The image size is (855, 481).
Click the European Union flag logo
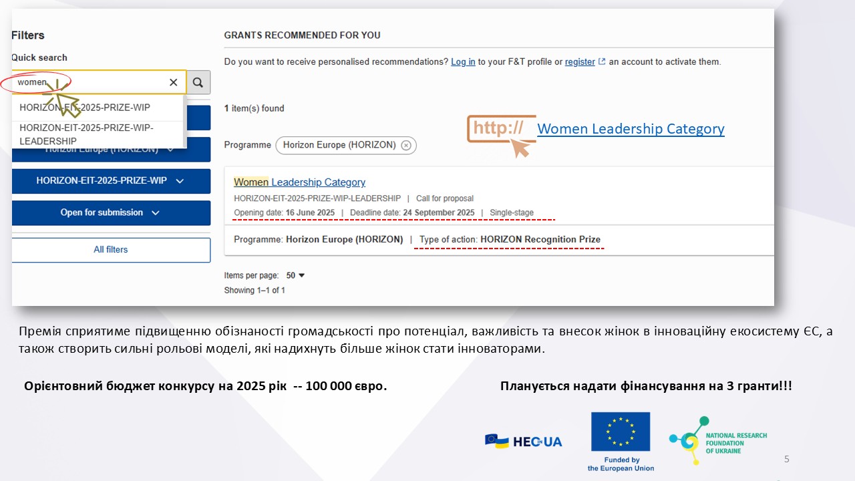(x=620, y=432)
